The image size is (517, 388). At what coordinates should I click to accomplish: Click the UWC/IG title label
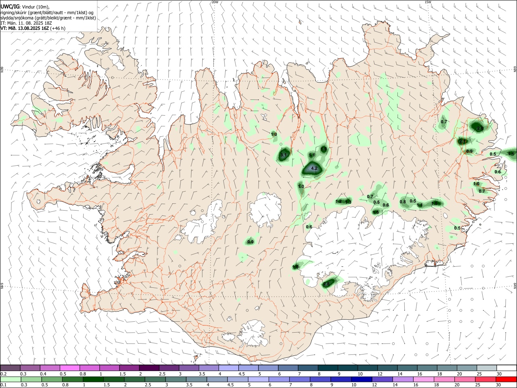coord(10,6)
